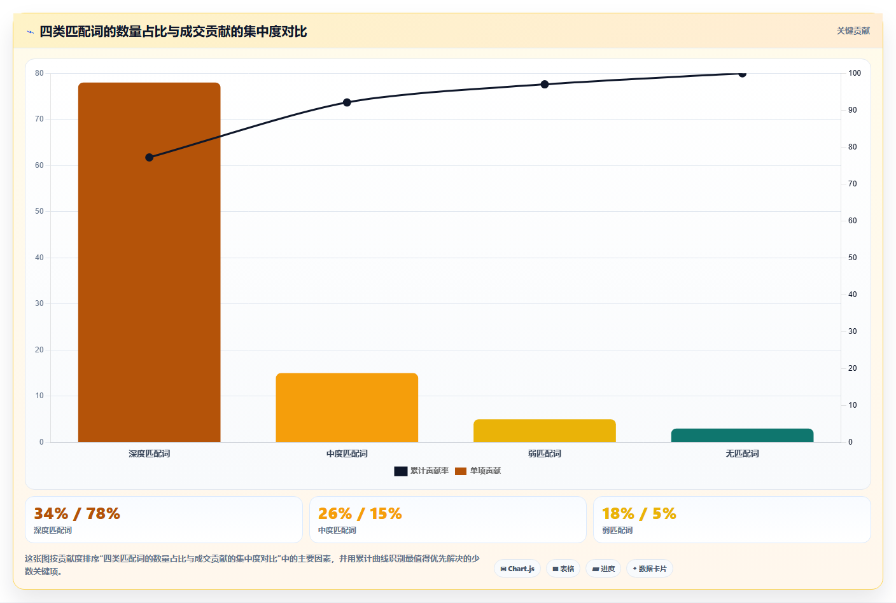Click the right axis value 100
This screenshot has width=896, height=603.
[855, 73]
